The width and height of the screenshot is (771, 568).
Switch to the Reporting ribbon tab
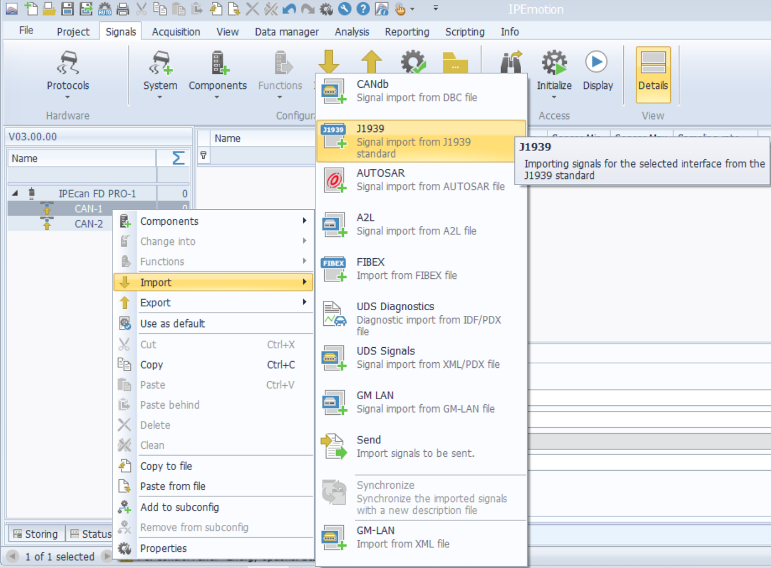(407, 32)
